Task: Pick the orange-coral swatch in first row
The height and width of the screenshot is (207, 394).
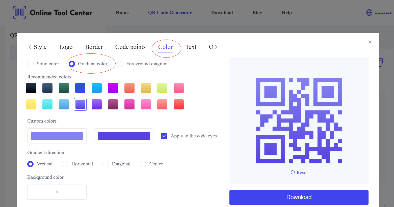Action: pyautogui.click(x=129, y=88)
